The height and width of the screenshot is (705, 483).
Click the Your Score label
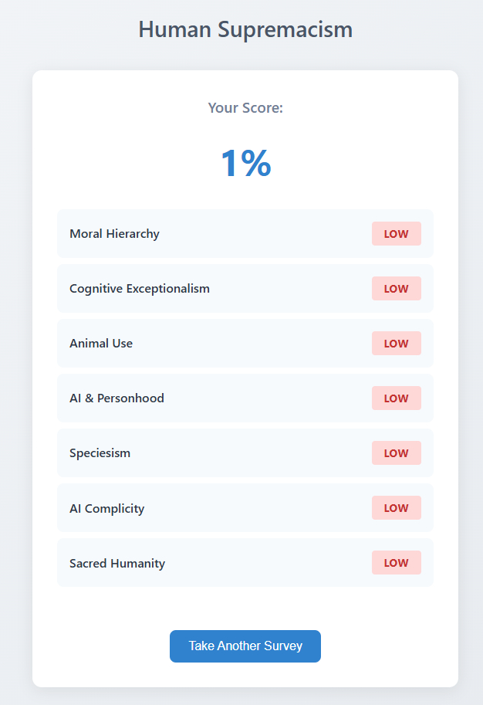point(245,108)
